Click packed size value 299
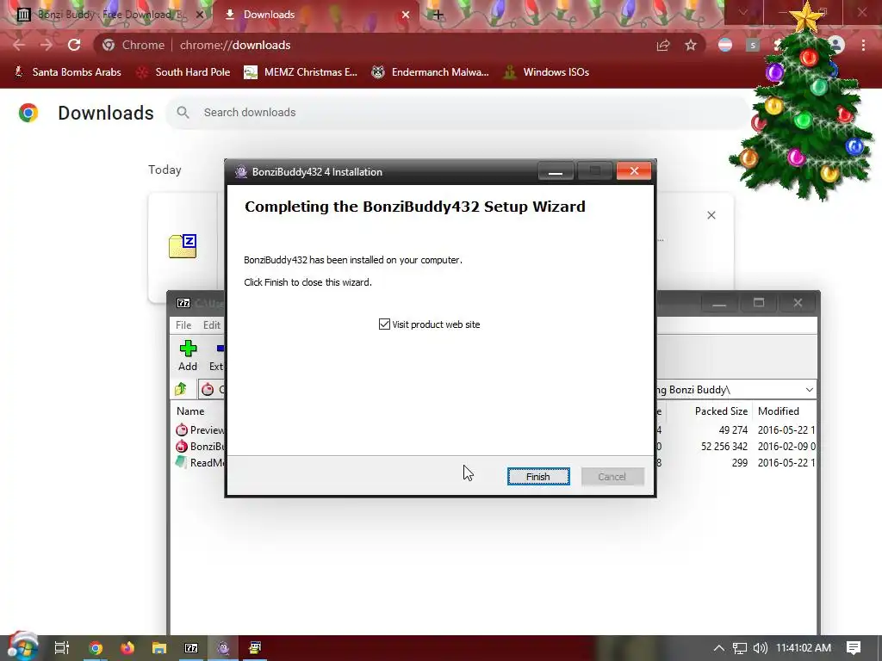The width and height of the screenshot is (882, 661). 740,462
